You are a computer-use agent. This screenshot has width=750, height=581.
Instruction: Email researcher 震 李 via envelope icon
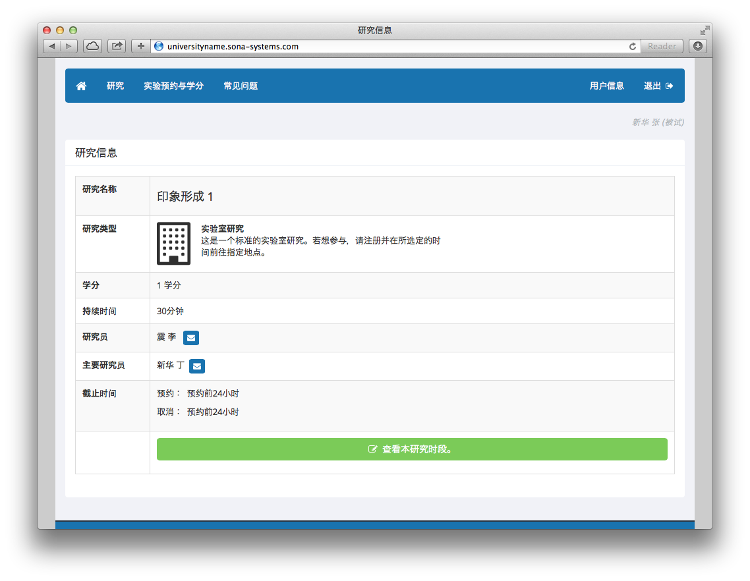[191, 338]
